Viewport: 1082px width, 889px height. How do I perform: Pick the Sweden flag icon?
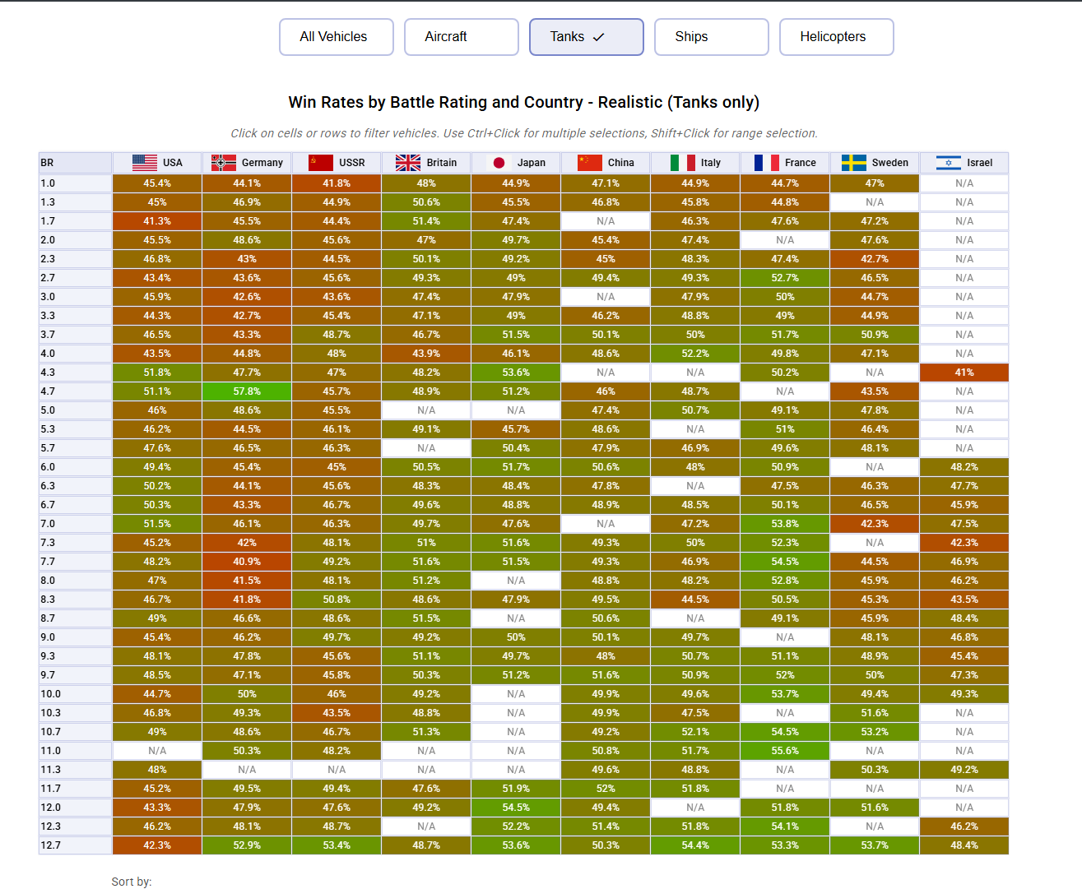(854, 163)
